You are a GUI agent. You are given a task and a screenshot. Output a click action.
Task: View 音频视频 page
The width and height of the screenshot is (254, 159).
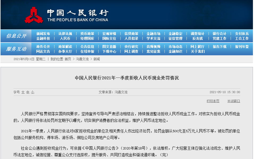pyautogui.click(x=153, y=47)
